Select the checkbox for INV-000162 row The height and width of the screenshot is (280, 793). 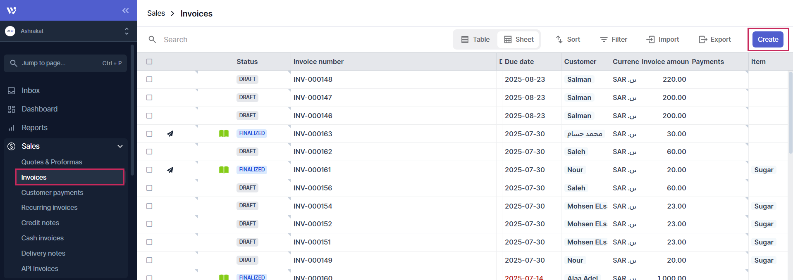149,152
